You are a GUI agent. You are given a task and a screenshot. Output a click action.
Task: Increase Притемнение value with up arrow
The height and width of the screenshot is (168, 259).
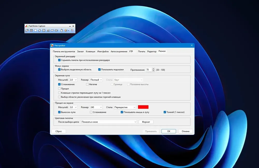click(x=153, y=69)
